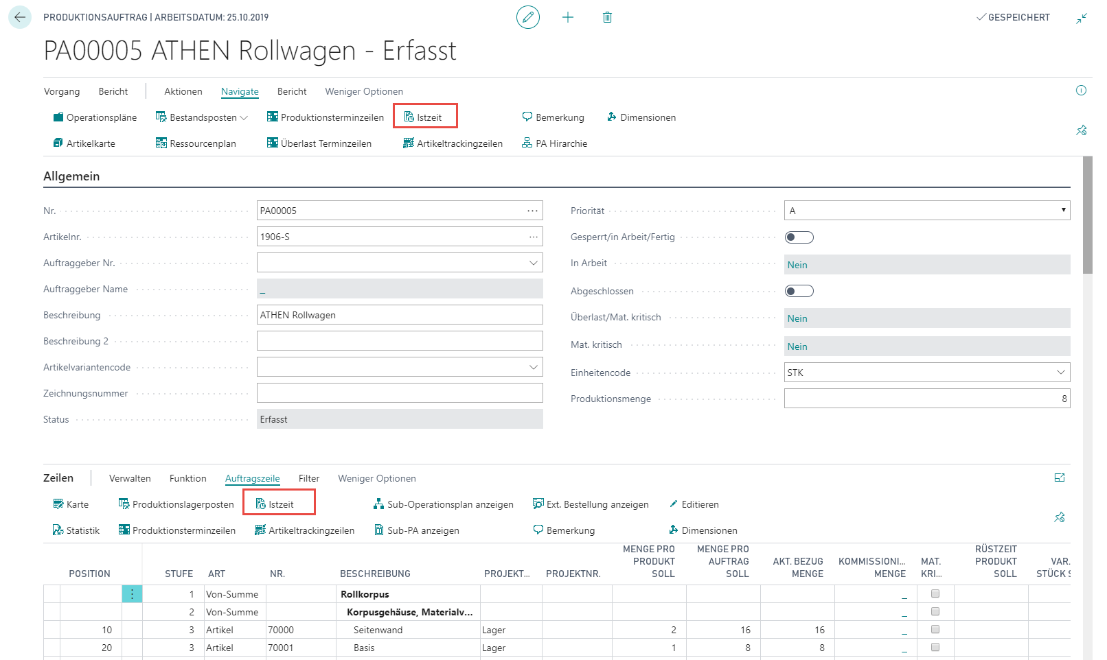Collapse page with the minimize arrows icon
This screenshot has height=660, width=1107.
(x=1082, y=18)
